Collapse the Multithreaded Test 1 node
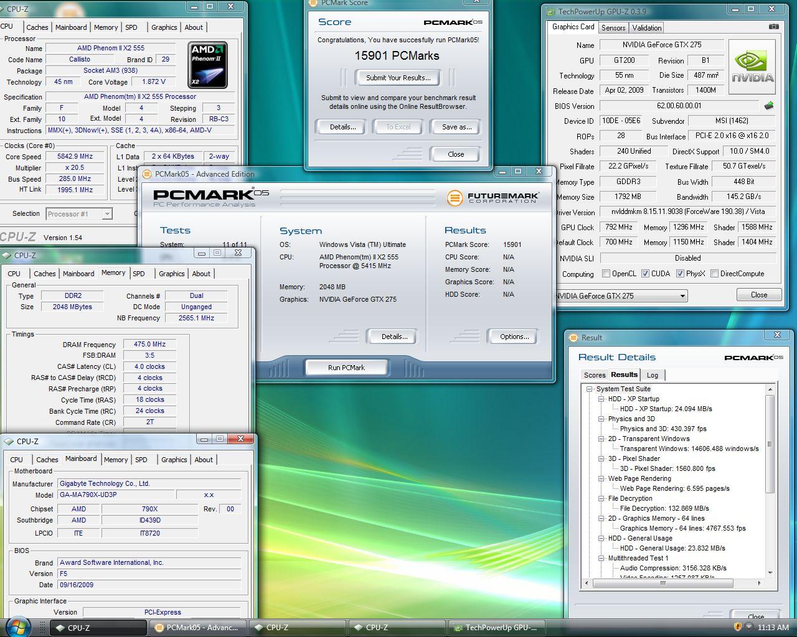Image resolution: width=797 pixels, height=637 pixels. point(601,558)
